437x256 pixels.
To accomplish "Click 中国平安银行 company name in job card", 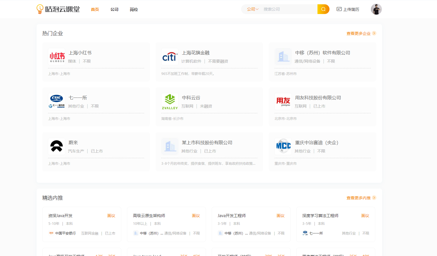I will click(x=65, y=233).
